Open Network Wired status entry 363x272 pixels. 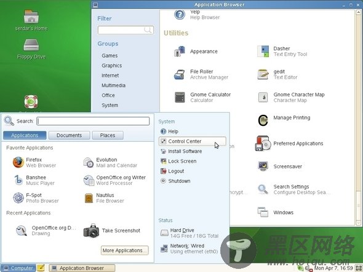coord(189,249)
